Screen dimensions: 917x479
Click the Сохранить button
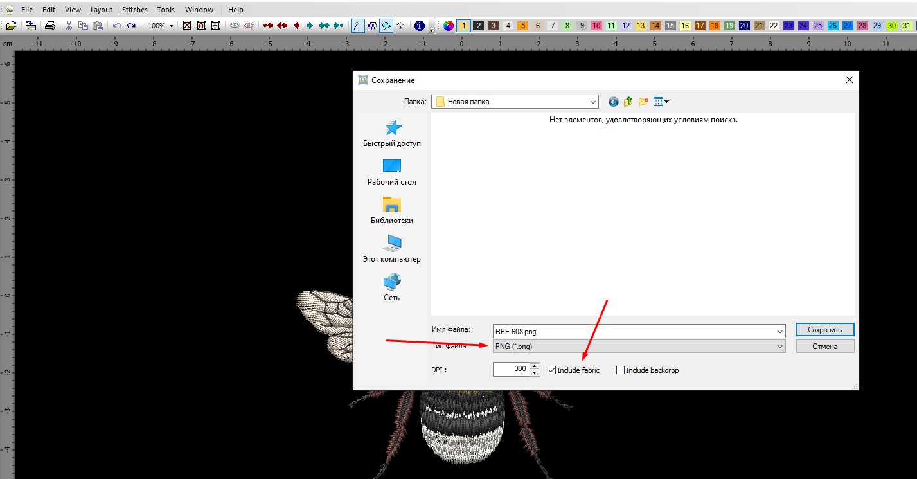click(x=824, y=330)
